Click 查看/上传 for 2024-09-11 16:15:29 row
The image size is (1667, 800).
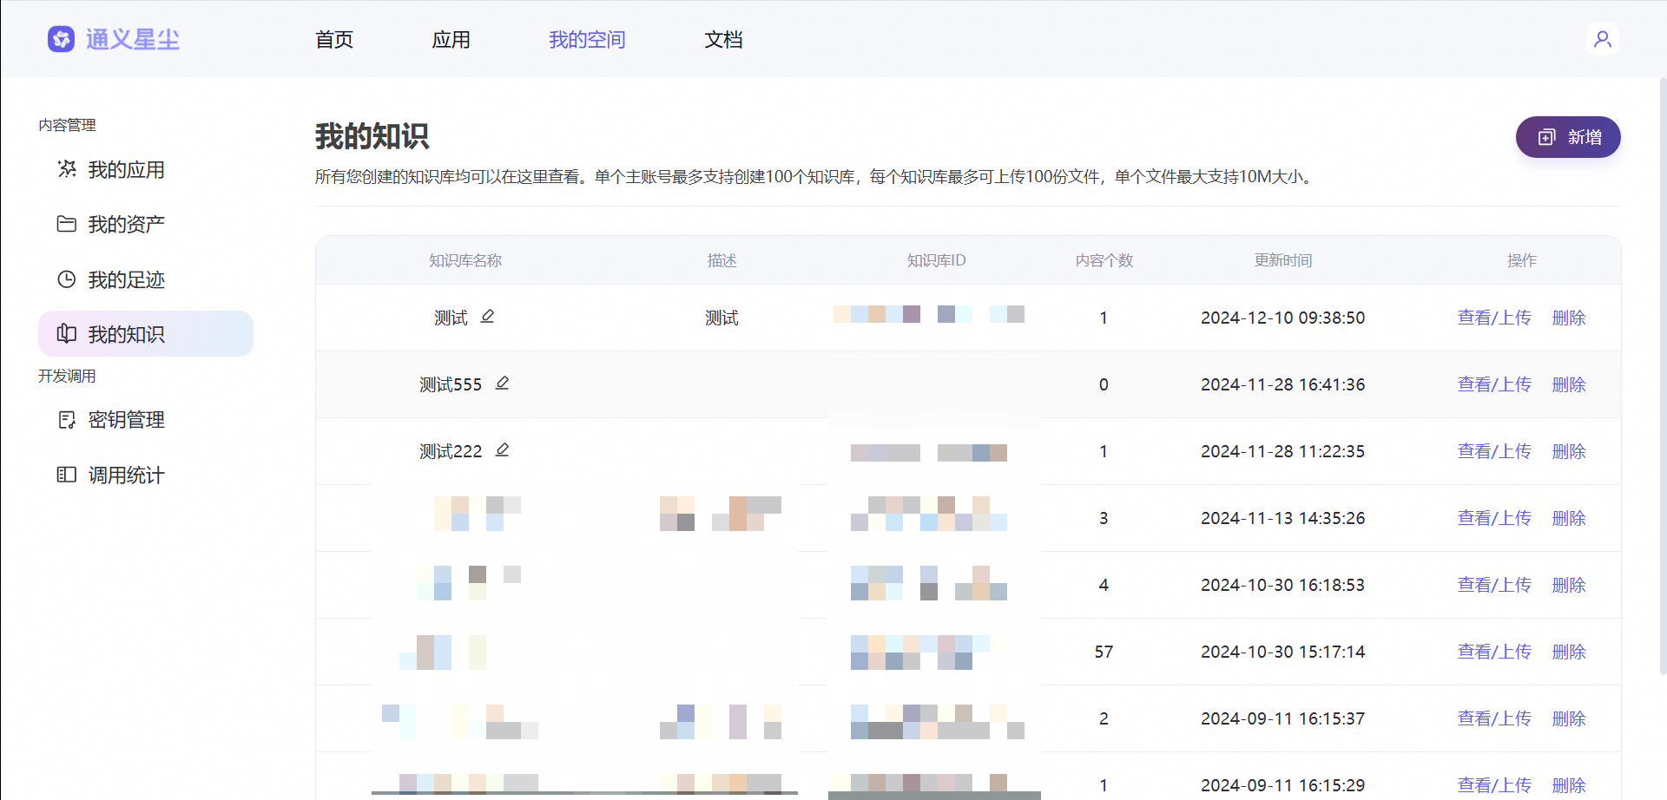pyautogui.click(x=1494, y=785)
